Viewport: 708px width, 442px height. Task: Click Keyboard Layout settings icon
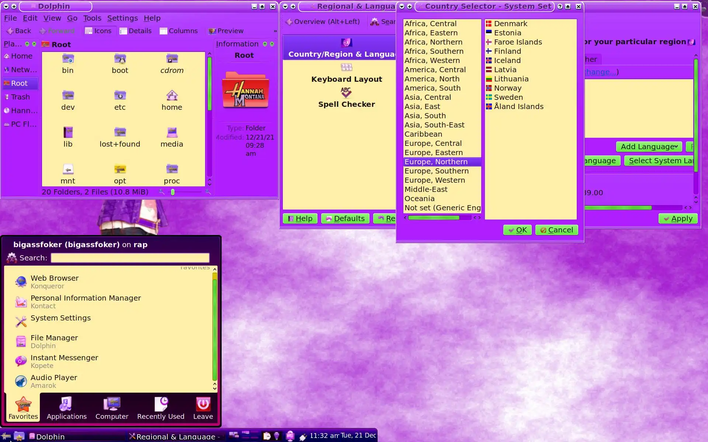[346, 67]
